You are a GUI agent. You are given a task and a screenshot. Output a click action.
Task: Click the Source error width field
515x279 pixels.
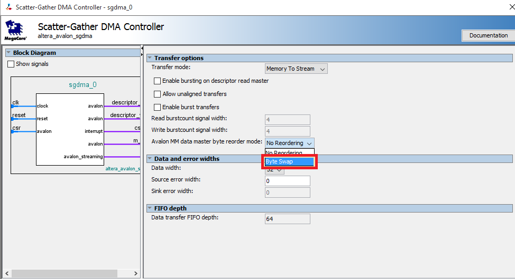click(288, 181)
